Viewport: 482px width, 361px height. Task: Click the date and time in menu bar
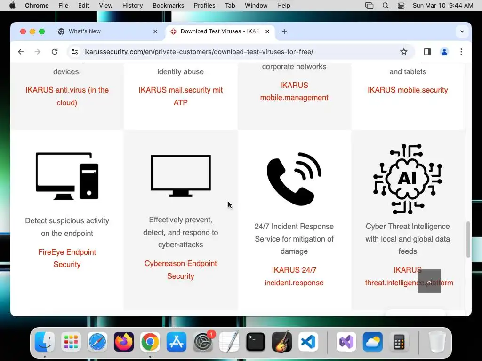(442, 5)
